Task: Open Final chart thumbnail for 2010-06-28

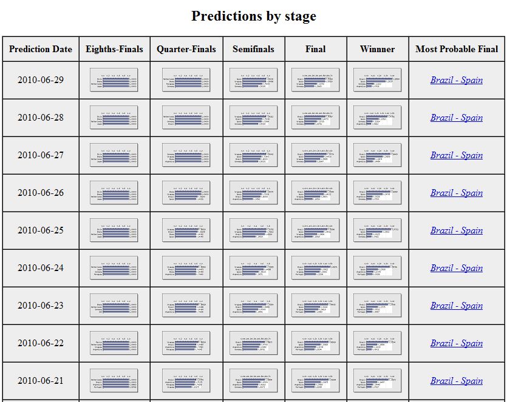Action: click(x=315, y=118)
